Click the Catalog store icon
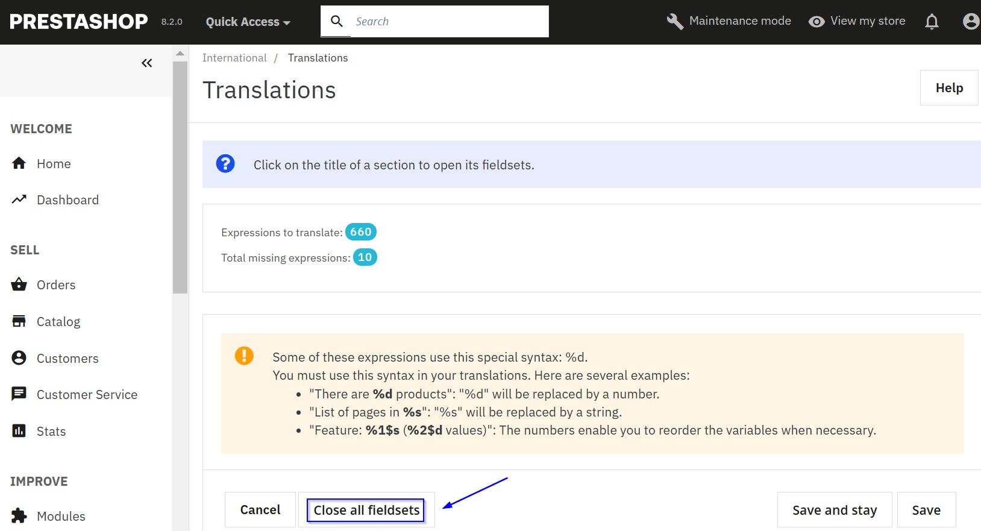 point(19,321)
